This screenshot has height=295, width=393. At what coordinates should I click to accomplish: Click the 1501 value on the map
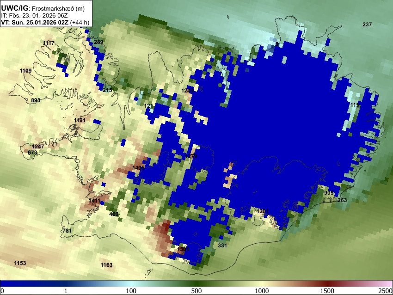[183, 249]
